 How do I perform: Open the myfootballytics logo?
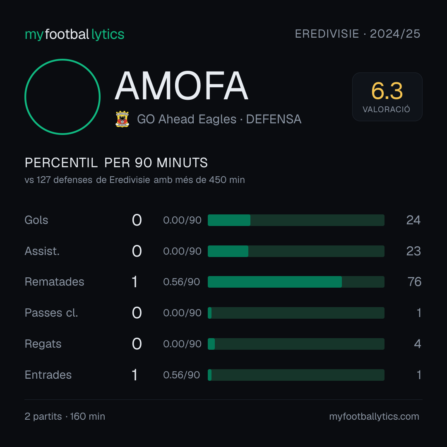74,34
